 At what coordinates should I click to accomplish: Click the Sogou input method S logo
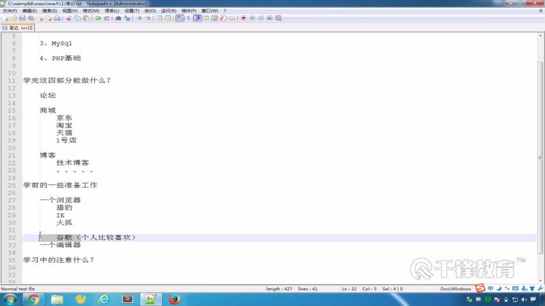[x=480, y=288]
